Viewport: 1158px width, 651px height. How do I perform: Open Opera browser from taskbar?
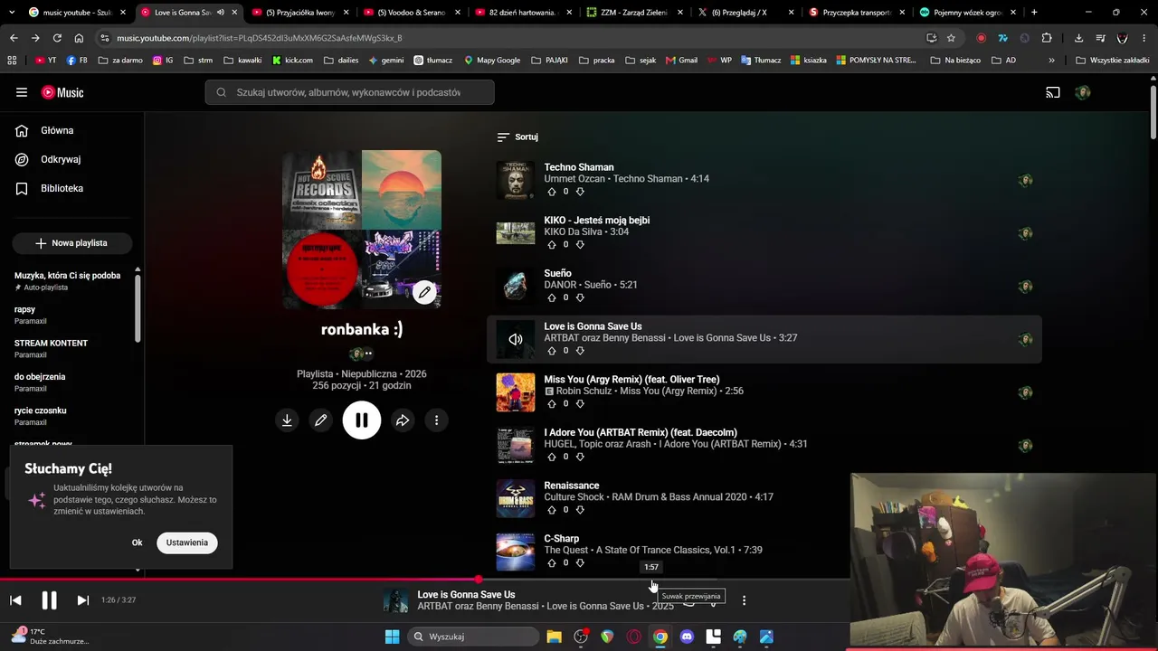tap(633, 637)
